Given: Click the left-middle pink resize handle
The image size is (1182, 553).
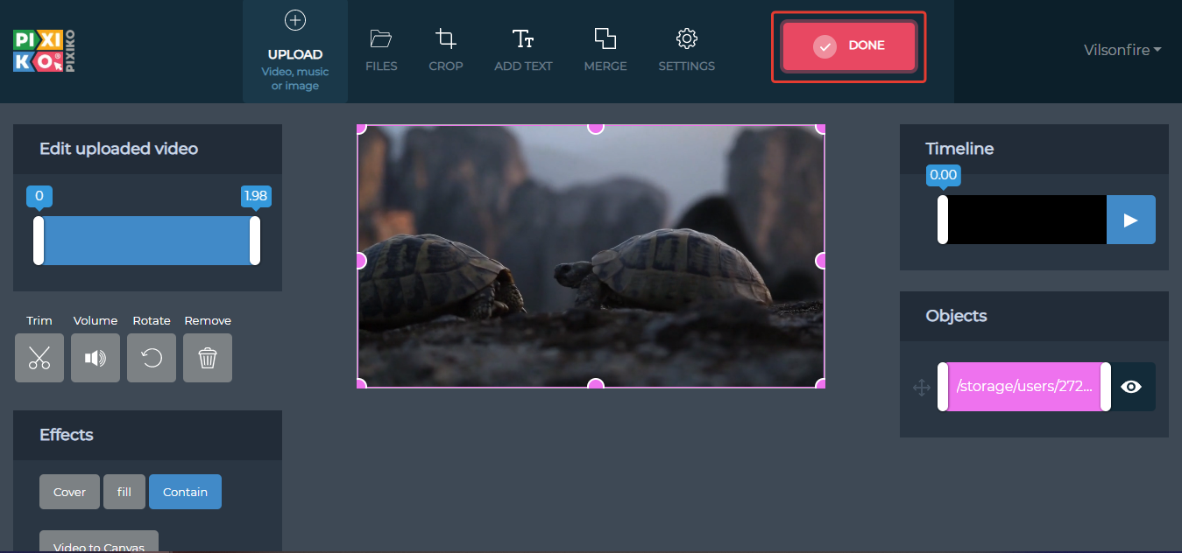Looking at the screenshot, I should coord(360,261).
